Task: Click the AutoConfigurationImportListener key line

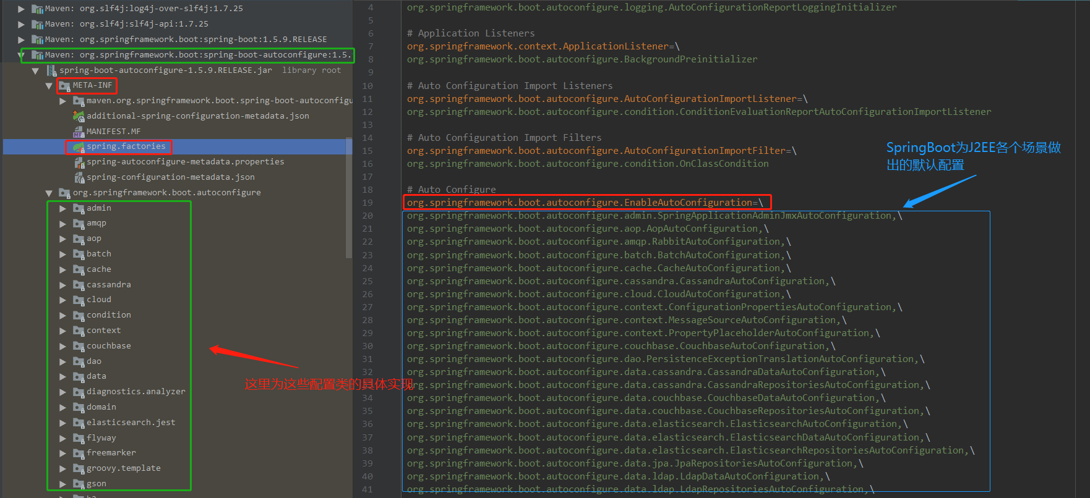Action: pos(607,99)
